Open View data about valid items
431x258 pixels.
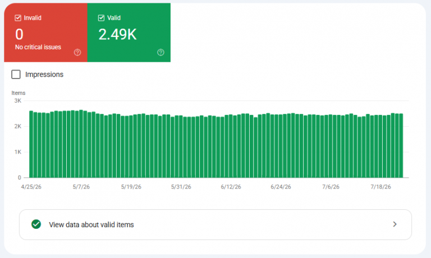[215, 224]
